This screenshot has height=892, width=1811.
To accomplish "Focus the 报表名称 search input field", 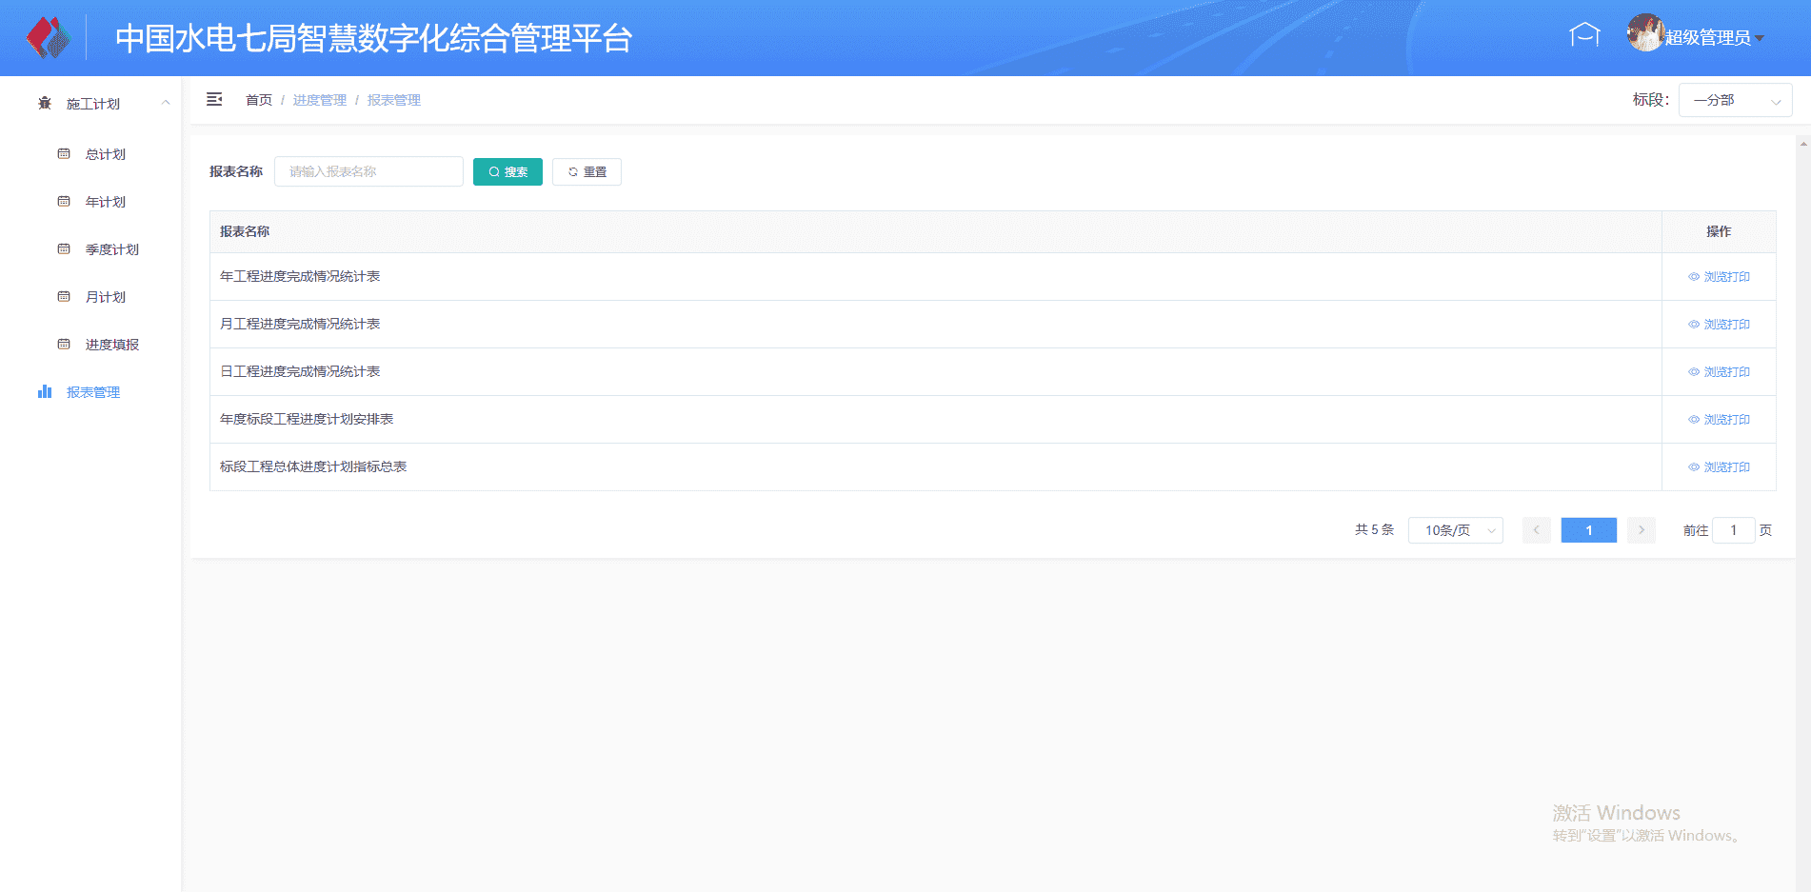I will coord(368,171).
